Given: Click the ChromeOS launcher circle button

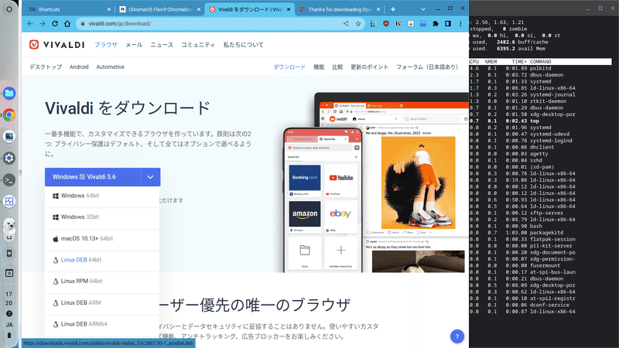Looking at the screenshot, I should (9, 9).
